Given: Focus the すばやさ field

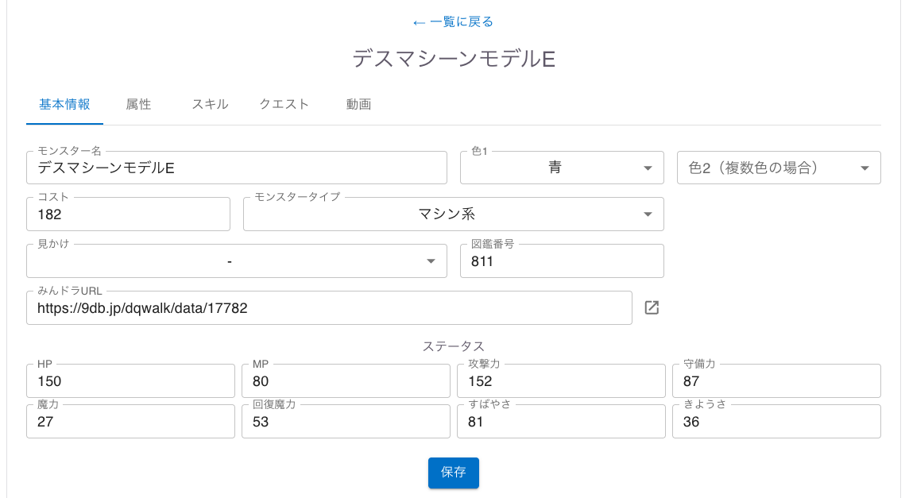Looking at the screenshot, I should (561, 422).
